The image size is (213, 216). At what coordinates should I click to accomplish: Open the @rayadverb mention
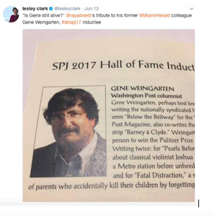coord(79,16)
